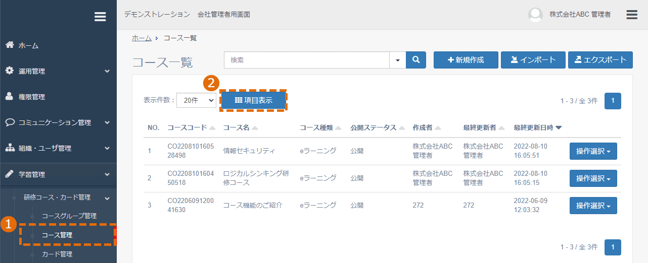The image size is (648, 263).
Task: Click course name 情報セキュリティ
Action: [249, 151]
